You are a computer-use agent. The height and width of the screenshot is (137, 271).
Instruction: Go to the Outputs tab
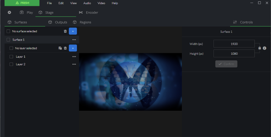click(x=58, y=22)
